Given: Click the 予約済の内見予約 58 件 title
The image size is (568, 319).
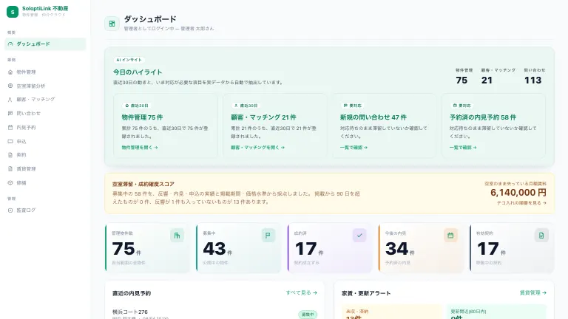Looking at the screenshot, I should 483,117.
